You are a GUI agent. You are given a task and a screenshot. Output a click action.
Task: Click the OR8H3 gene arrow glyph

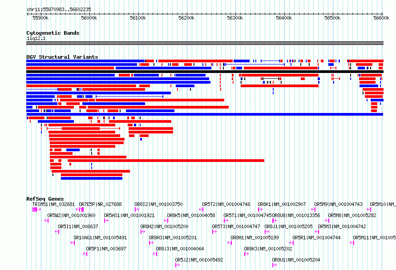coord(151,243)
